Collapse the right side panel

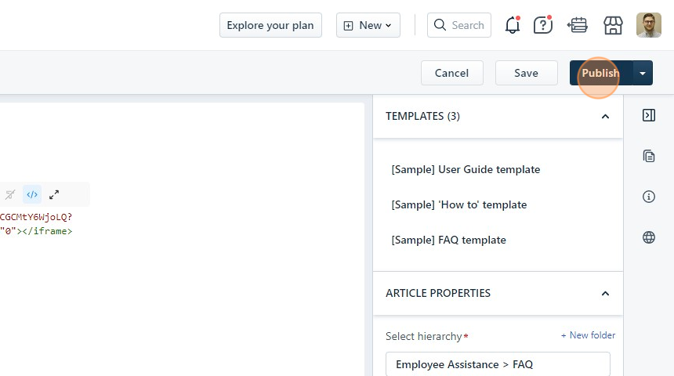(x=649, y=116)
